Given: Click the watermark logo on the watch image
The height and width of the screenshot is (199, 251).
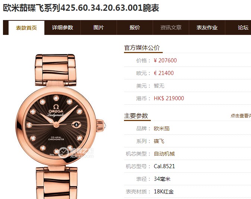Looking at the screenshot, I should 76,153.
